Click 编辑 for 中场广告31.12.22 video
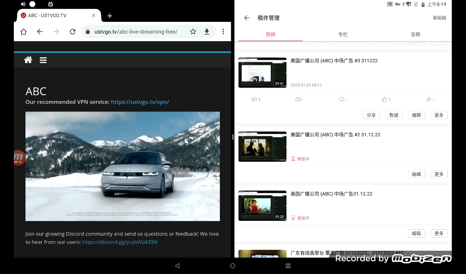The image size is (466, 274). [416, 233]
